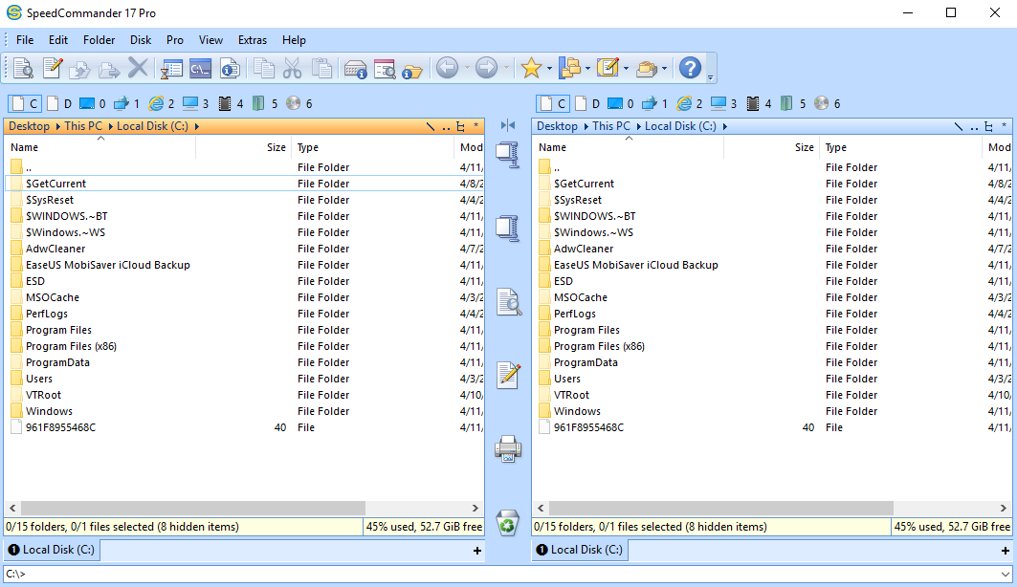Open the Favorites star dropdown arrow
This screenshot has height=587, width=1017.
549,68
